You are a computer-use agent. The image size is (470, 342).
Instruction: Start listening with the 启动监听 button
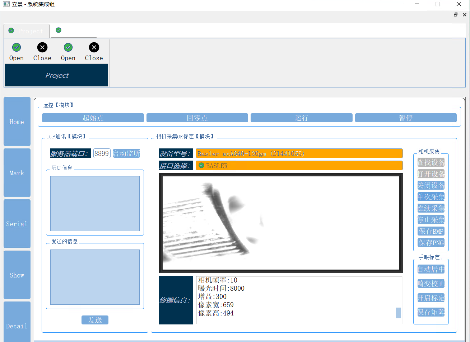click(x=126, y=153)
